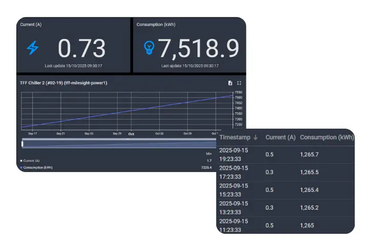Click the light bulb Consumption icon
The image size is (368, 244).
pyautogui.click(x=149, y=48)
